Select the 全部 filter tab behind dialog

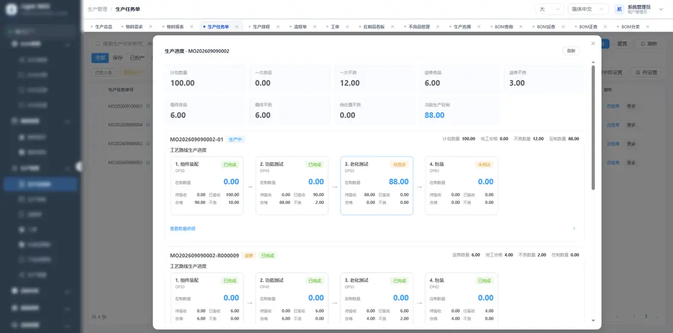[x=100, y=58]
